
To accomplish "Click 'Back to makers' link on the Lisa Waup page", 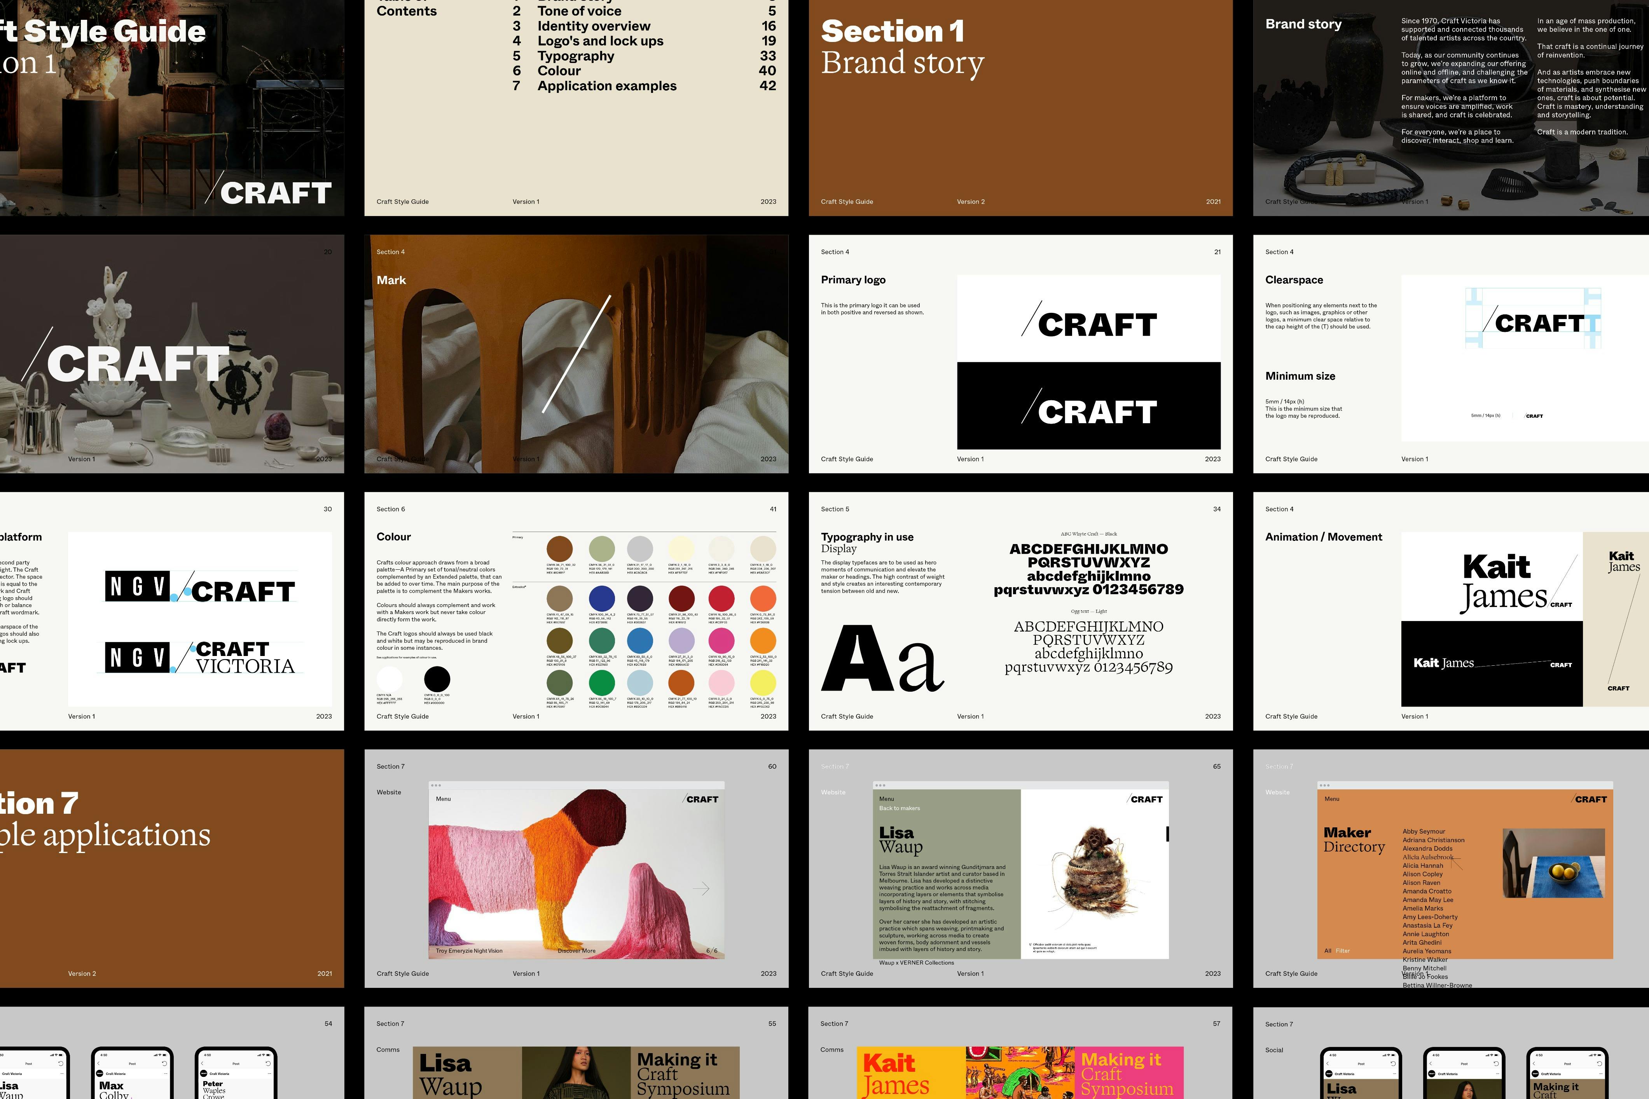I will click(x=899, y=808).
